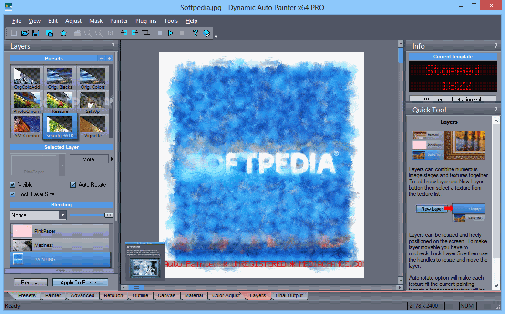Click the star favorites toolbar icon
This screenshot has height=314, width=505.
(63, 33)
